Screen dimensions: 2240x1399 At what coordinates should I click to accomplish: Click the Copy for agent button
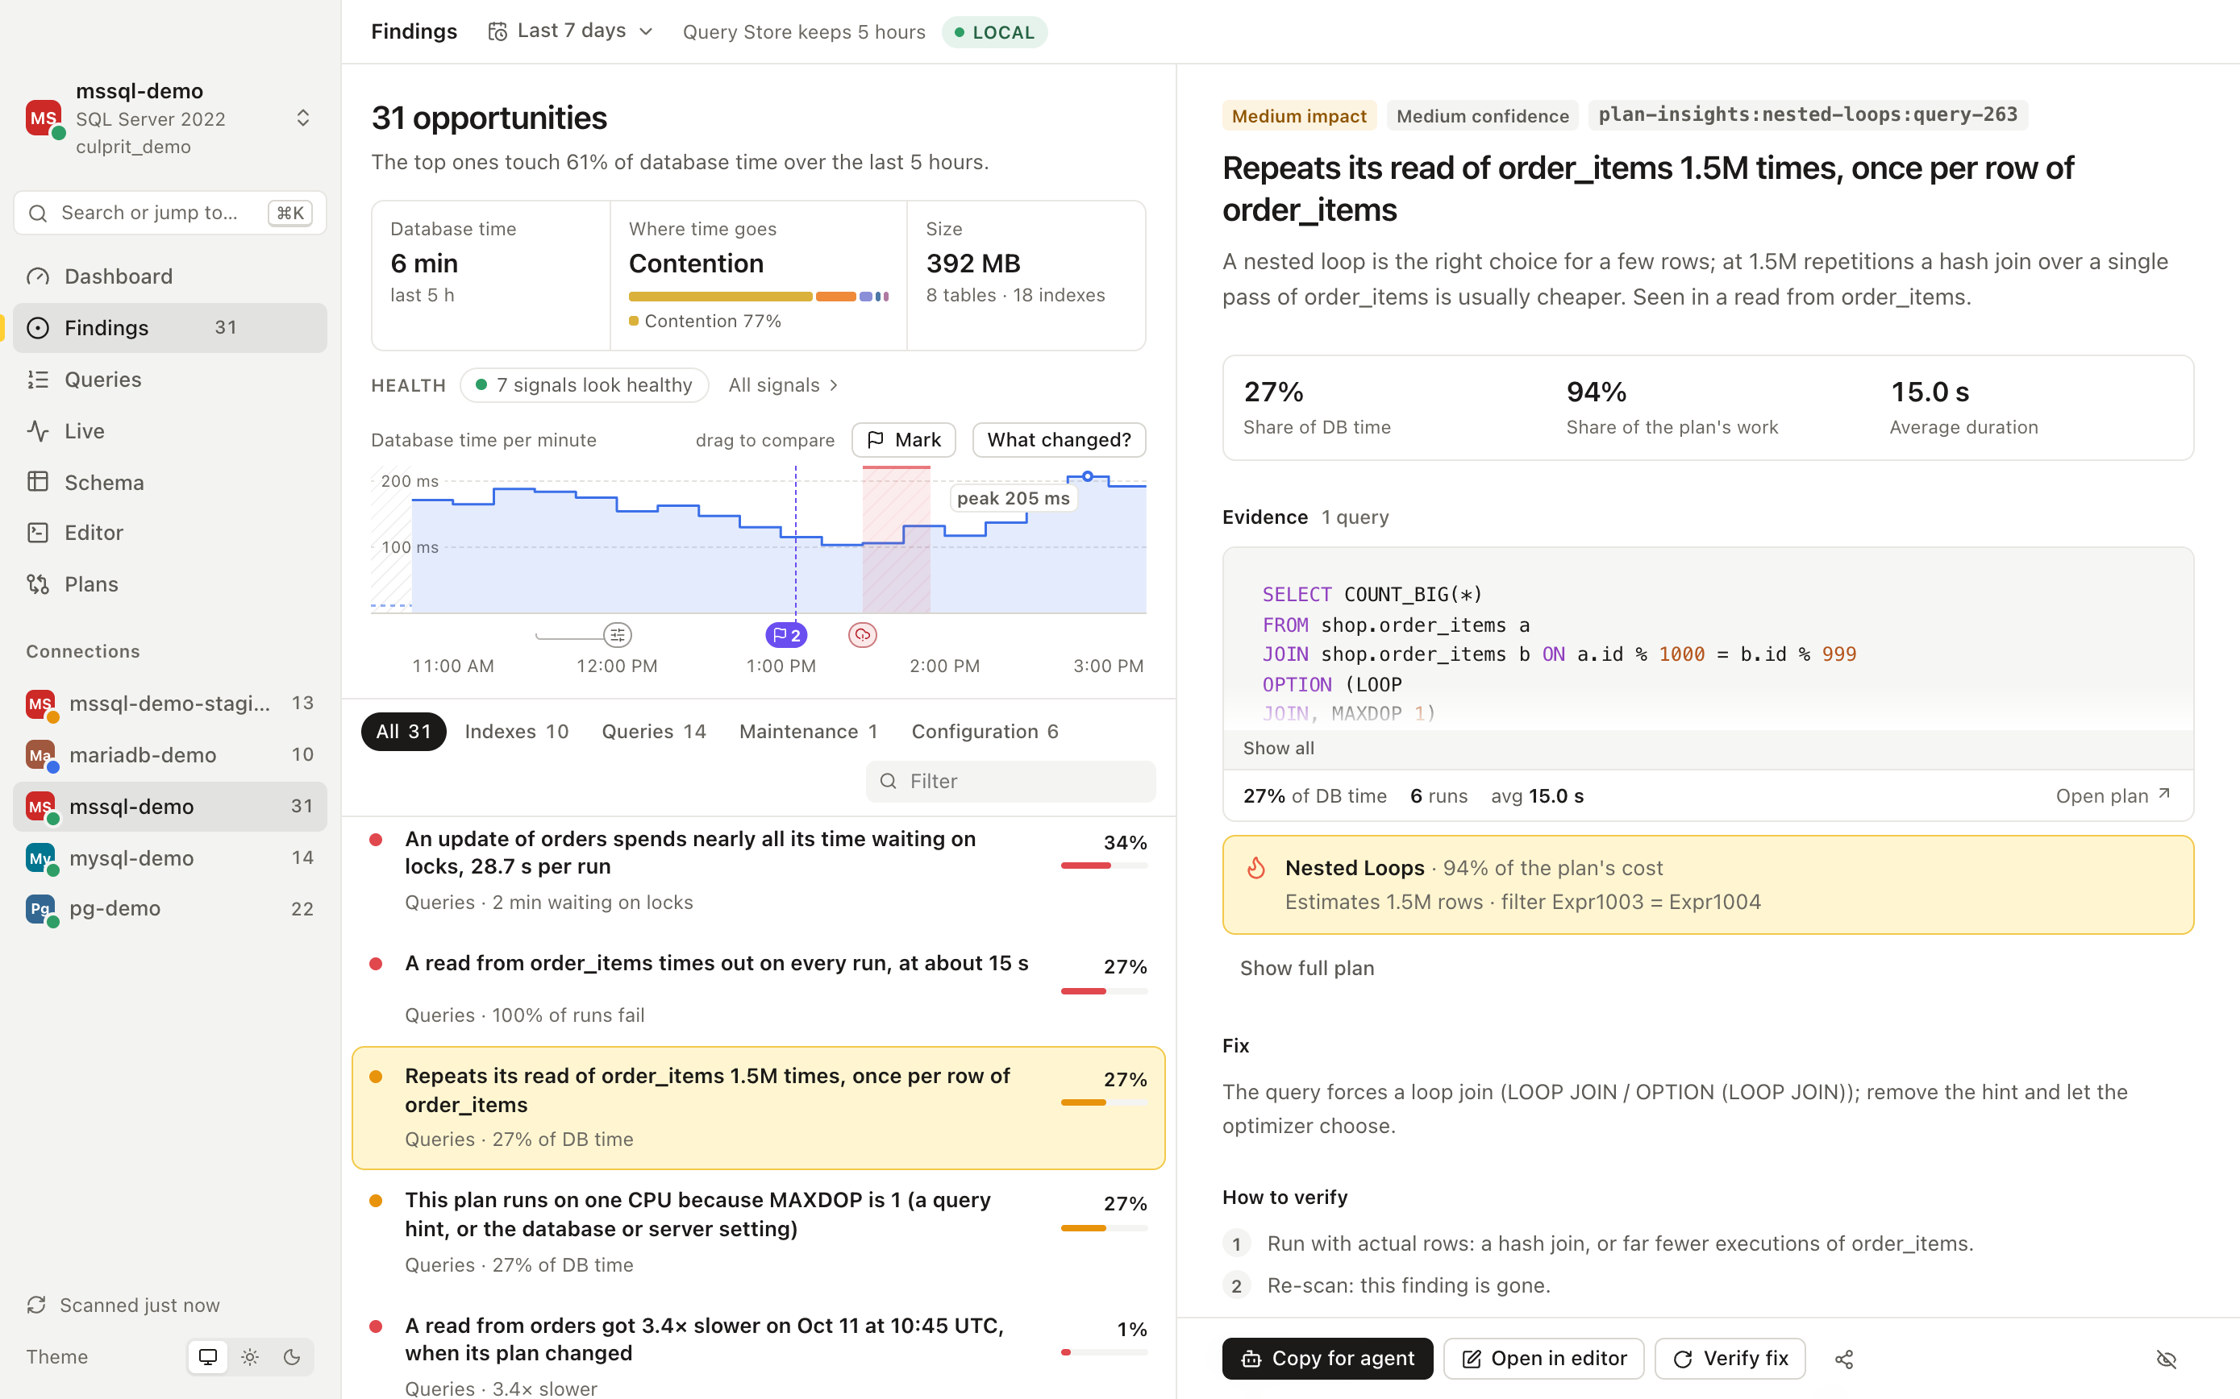[x=1327, y=1358]
